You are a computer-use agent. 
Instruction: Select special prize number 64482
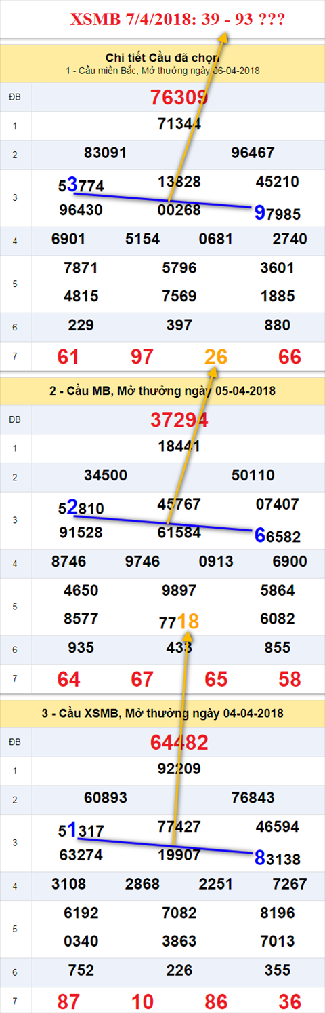click(x=179, y=742)
